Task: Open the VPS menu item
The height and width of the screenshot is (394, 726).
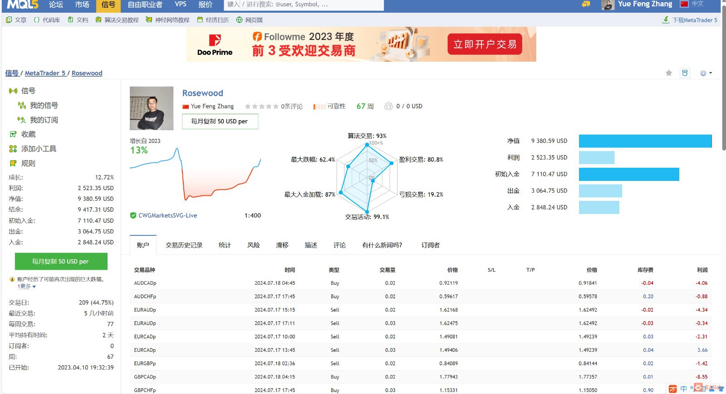Action: 181,5
